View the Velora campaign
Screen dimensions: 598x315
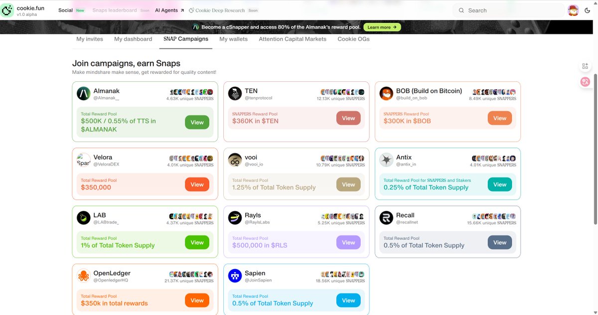pos(197,184)
